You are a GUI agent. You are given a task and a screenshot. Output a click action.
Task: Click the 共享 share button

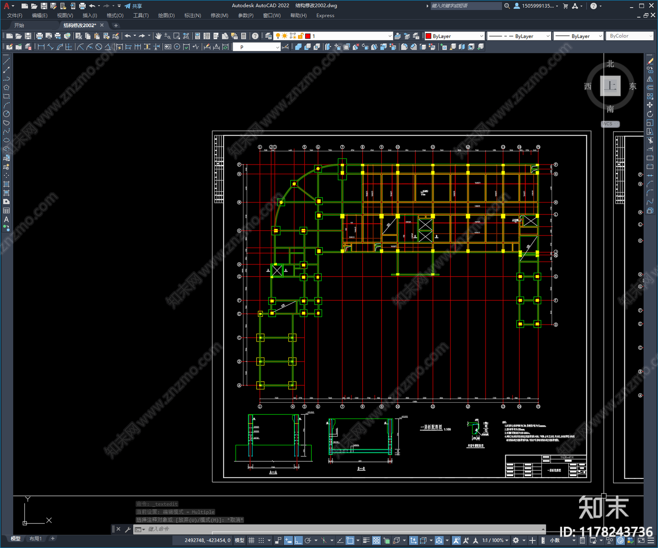[x=133, y=6]
